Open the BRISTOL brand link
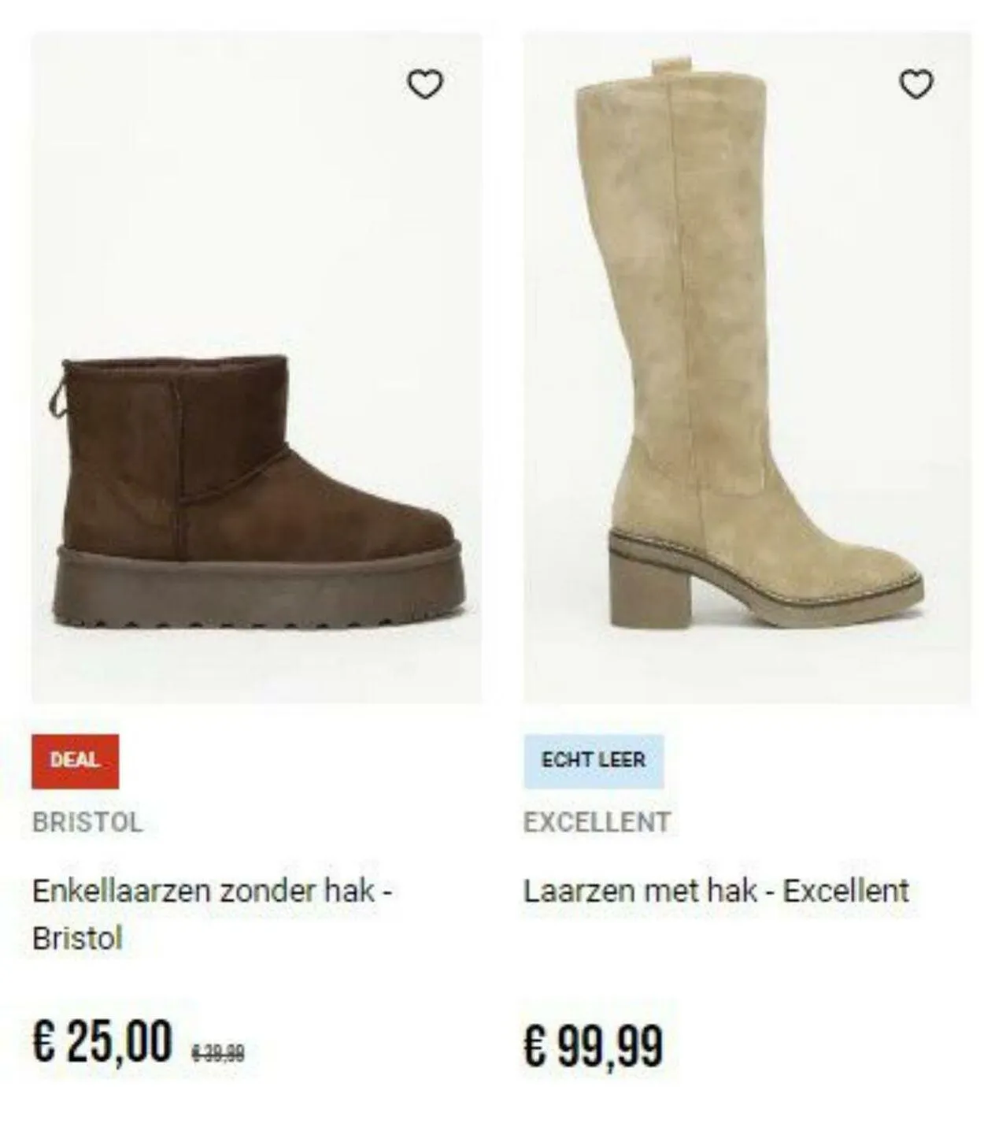Image resolution: width=984 pixels, height=1146 pixels. coord(87,822)
